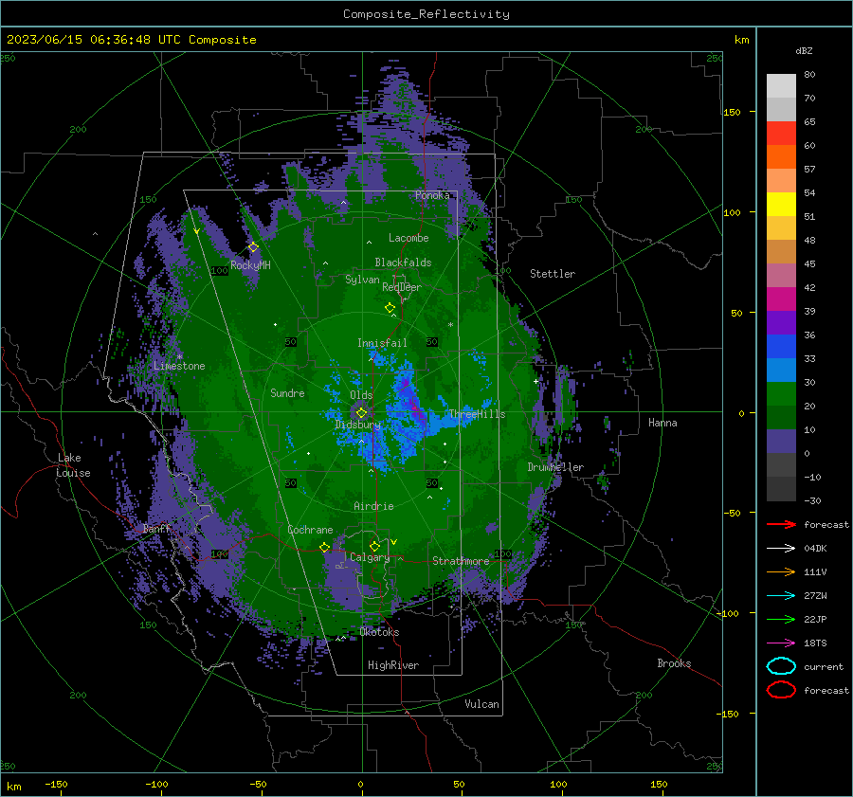This screenshot has height=797, width=853.
Task: Click the cyan current ellipse legend icon
Action: [781, 666]
